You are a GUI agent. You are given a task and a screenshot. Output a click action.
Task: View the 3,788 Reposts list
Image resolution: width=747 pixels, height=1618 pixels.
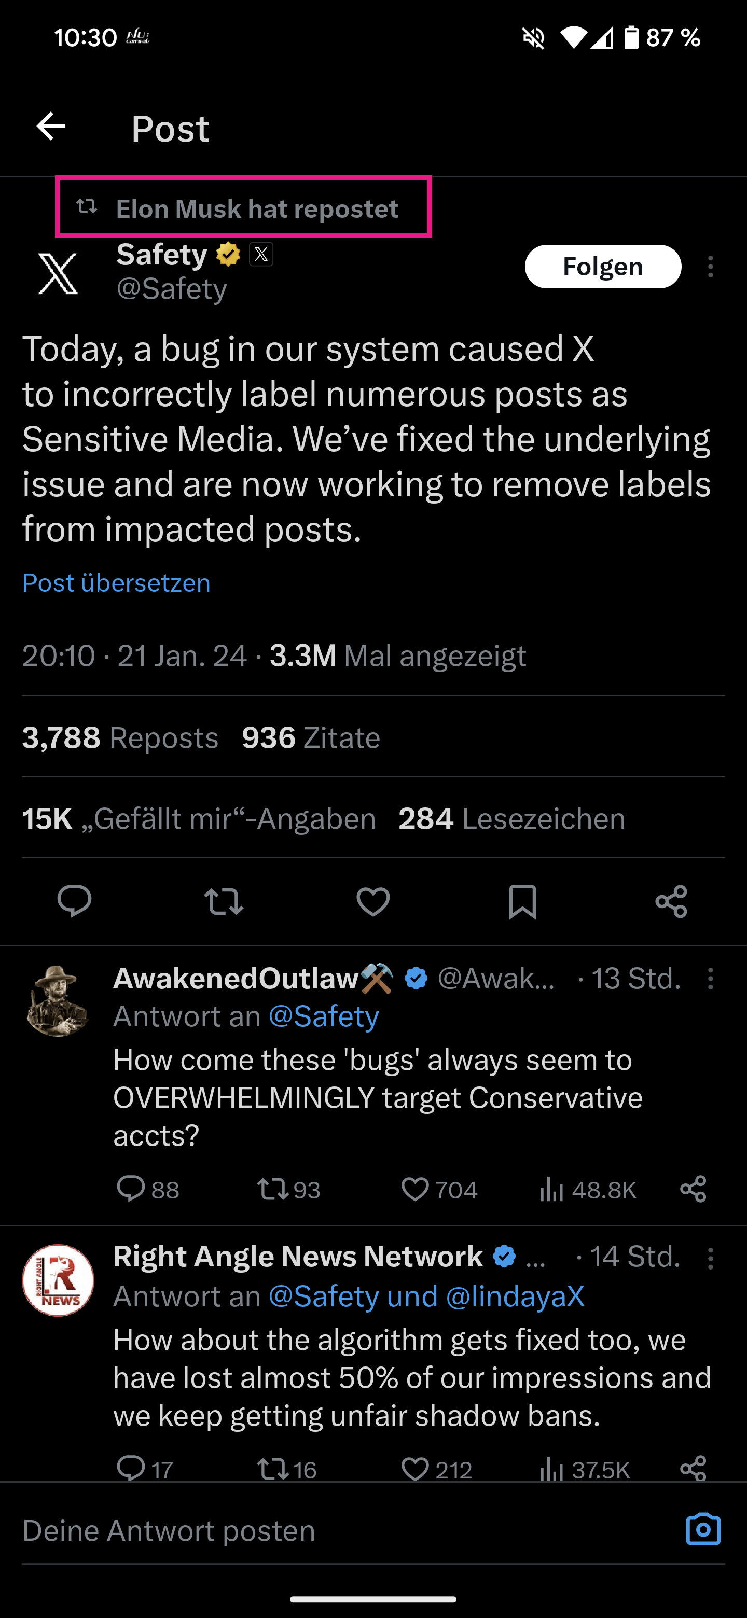120,737
